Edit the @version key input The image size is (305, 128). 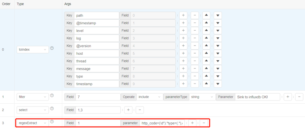click(97, 46)
